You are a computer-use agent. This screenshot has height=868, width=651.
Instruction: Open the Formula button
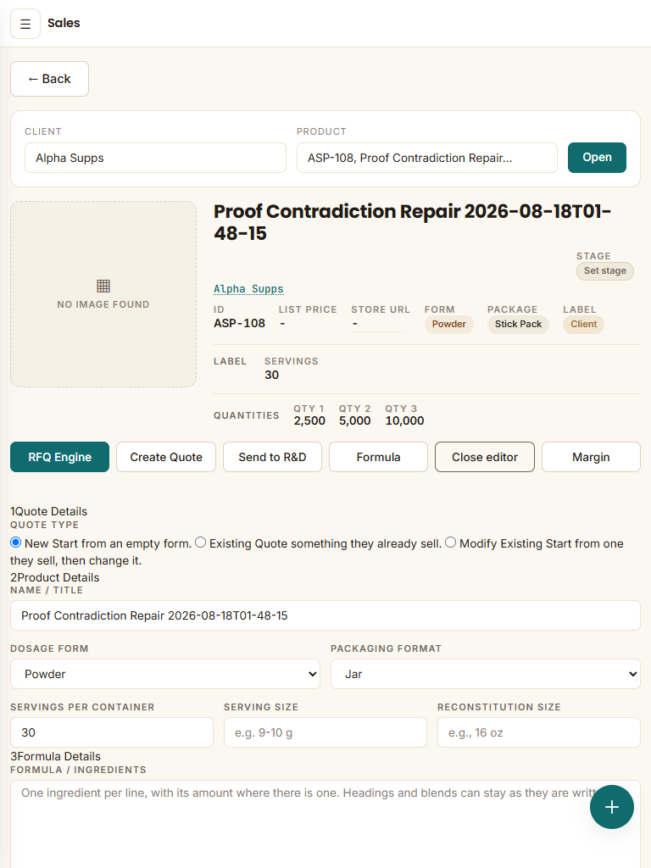point(379,457)
